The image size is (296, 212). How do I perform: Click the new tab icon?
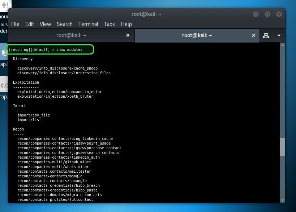(266, 35)
